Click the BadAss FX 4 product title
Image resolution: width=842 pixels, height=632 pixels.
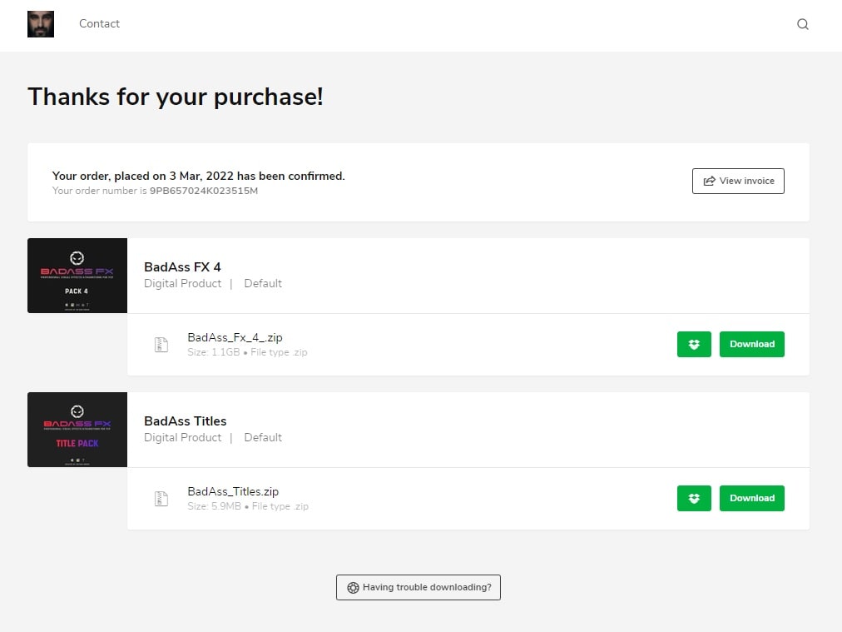pyautogui.click(x=182, y=267)
